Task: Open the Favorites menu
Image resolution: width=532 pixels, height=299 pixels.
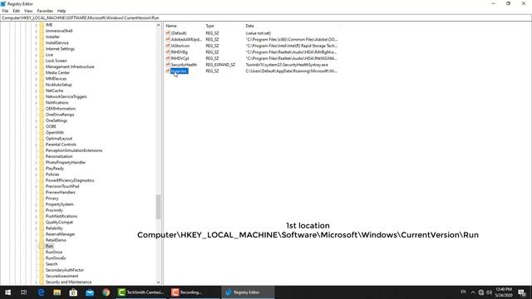Action: [x=45, y=11]
